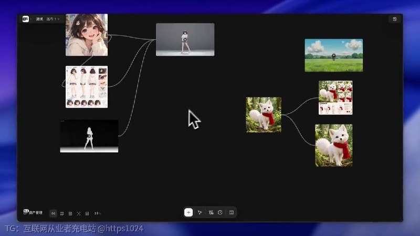Screen dimensions: 420x236
Task: Click the map view icon in bottom bar
Action: tap(62, 213)
